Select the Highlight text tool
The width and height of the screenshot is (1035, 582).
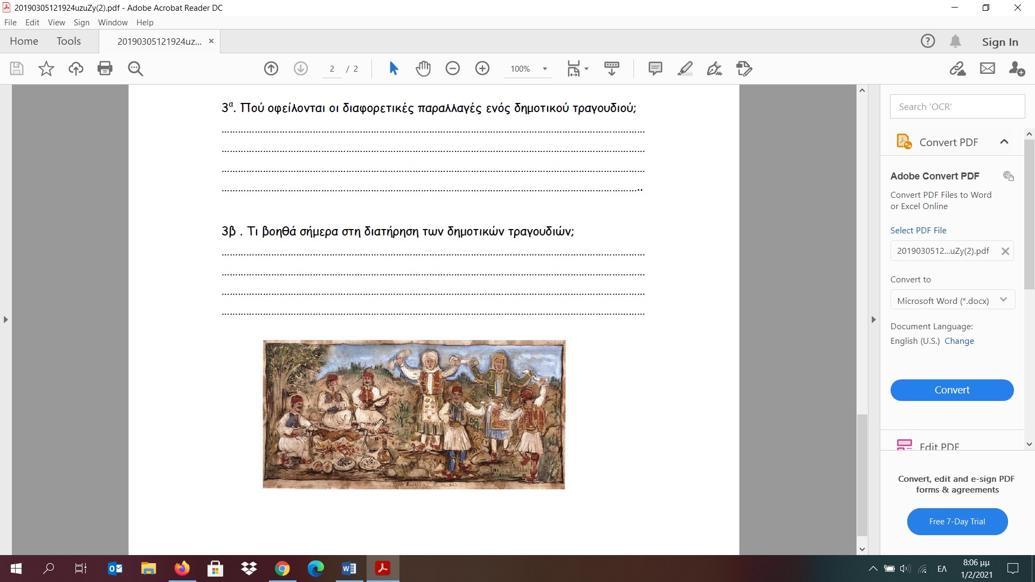click(x=685, y=68)
